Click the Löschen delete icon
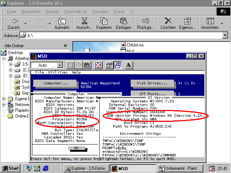This screenshot has width=231, height=173. click(168, 23)
